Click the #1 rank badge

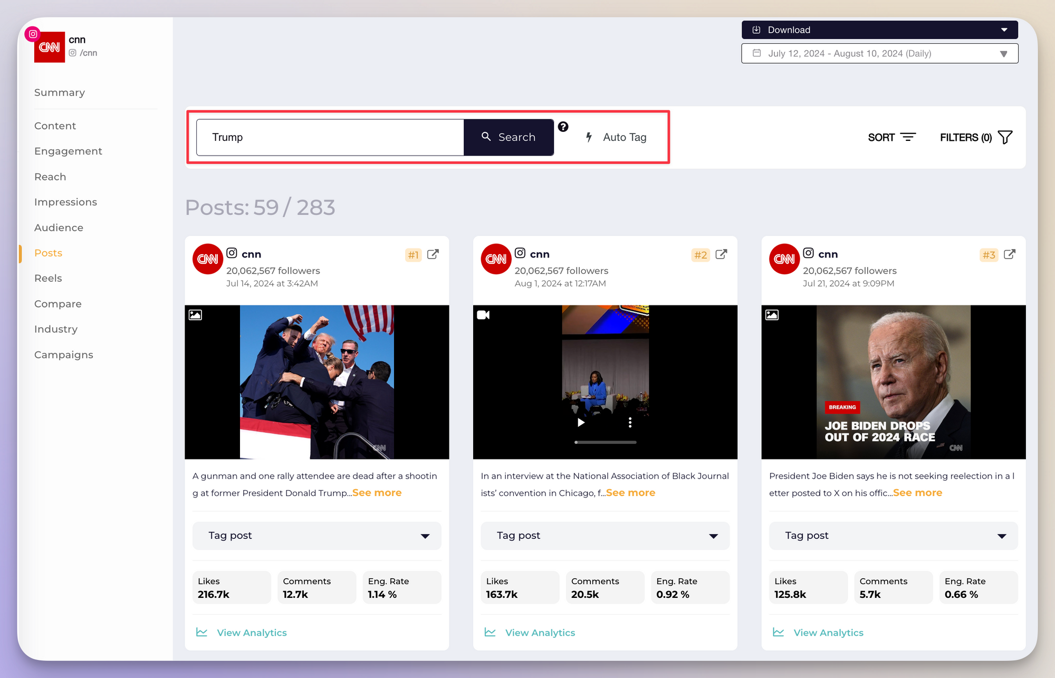point(413,255)
